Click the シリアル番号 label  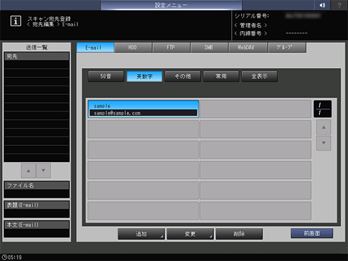tap(252, 16)
